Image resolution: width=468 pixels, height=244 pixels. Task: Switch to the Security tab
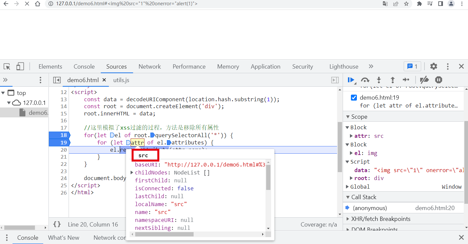pos(302,66)
